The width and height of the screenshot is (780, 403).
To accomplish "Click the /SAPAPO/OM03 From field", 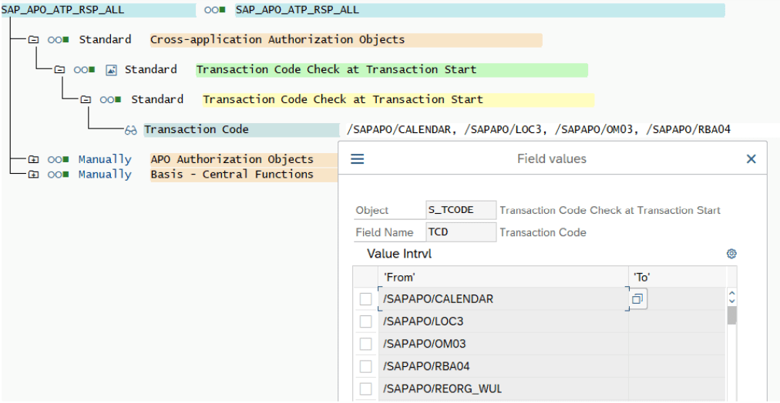I will [x=503, y=344].
